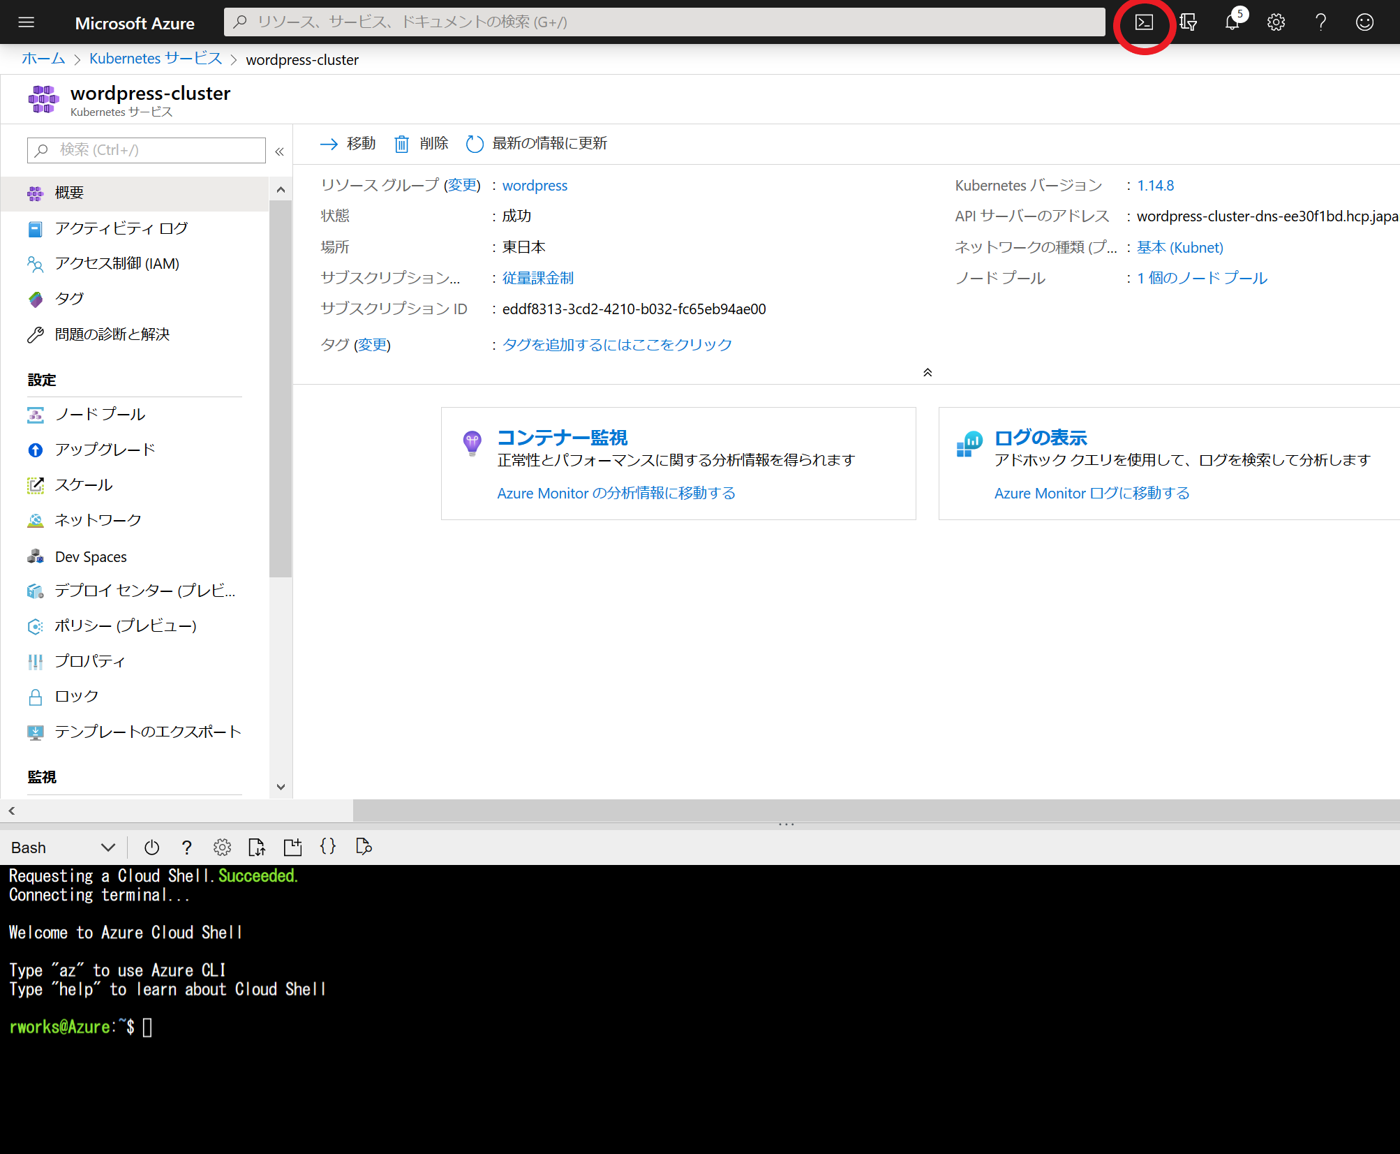Open portal settings gear icon

1276,22
